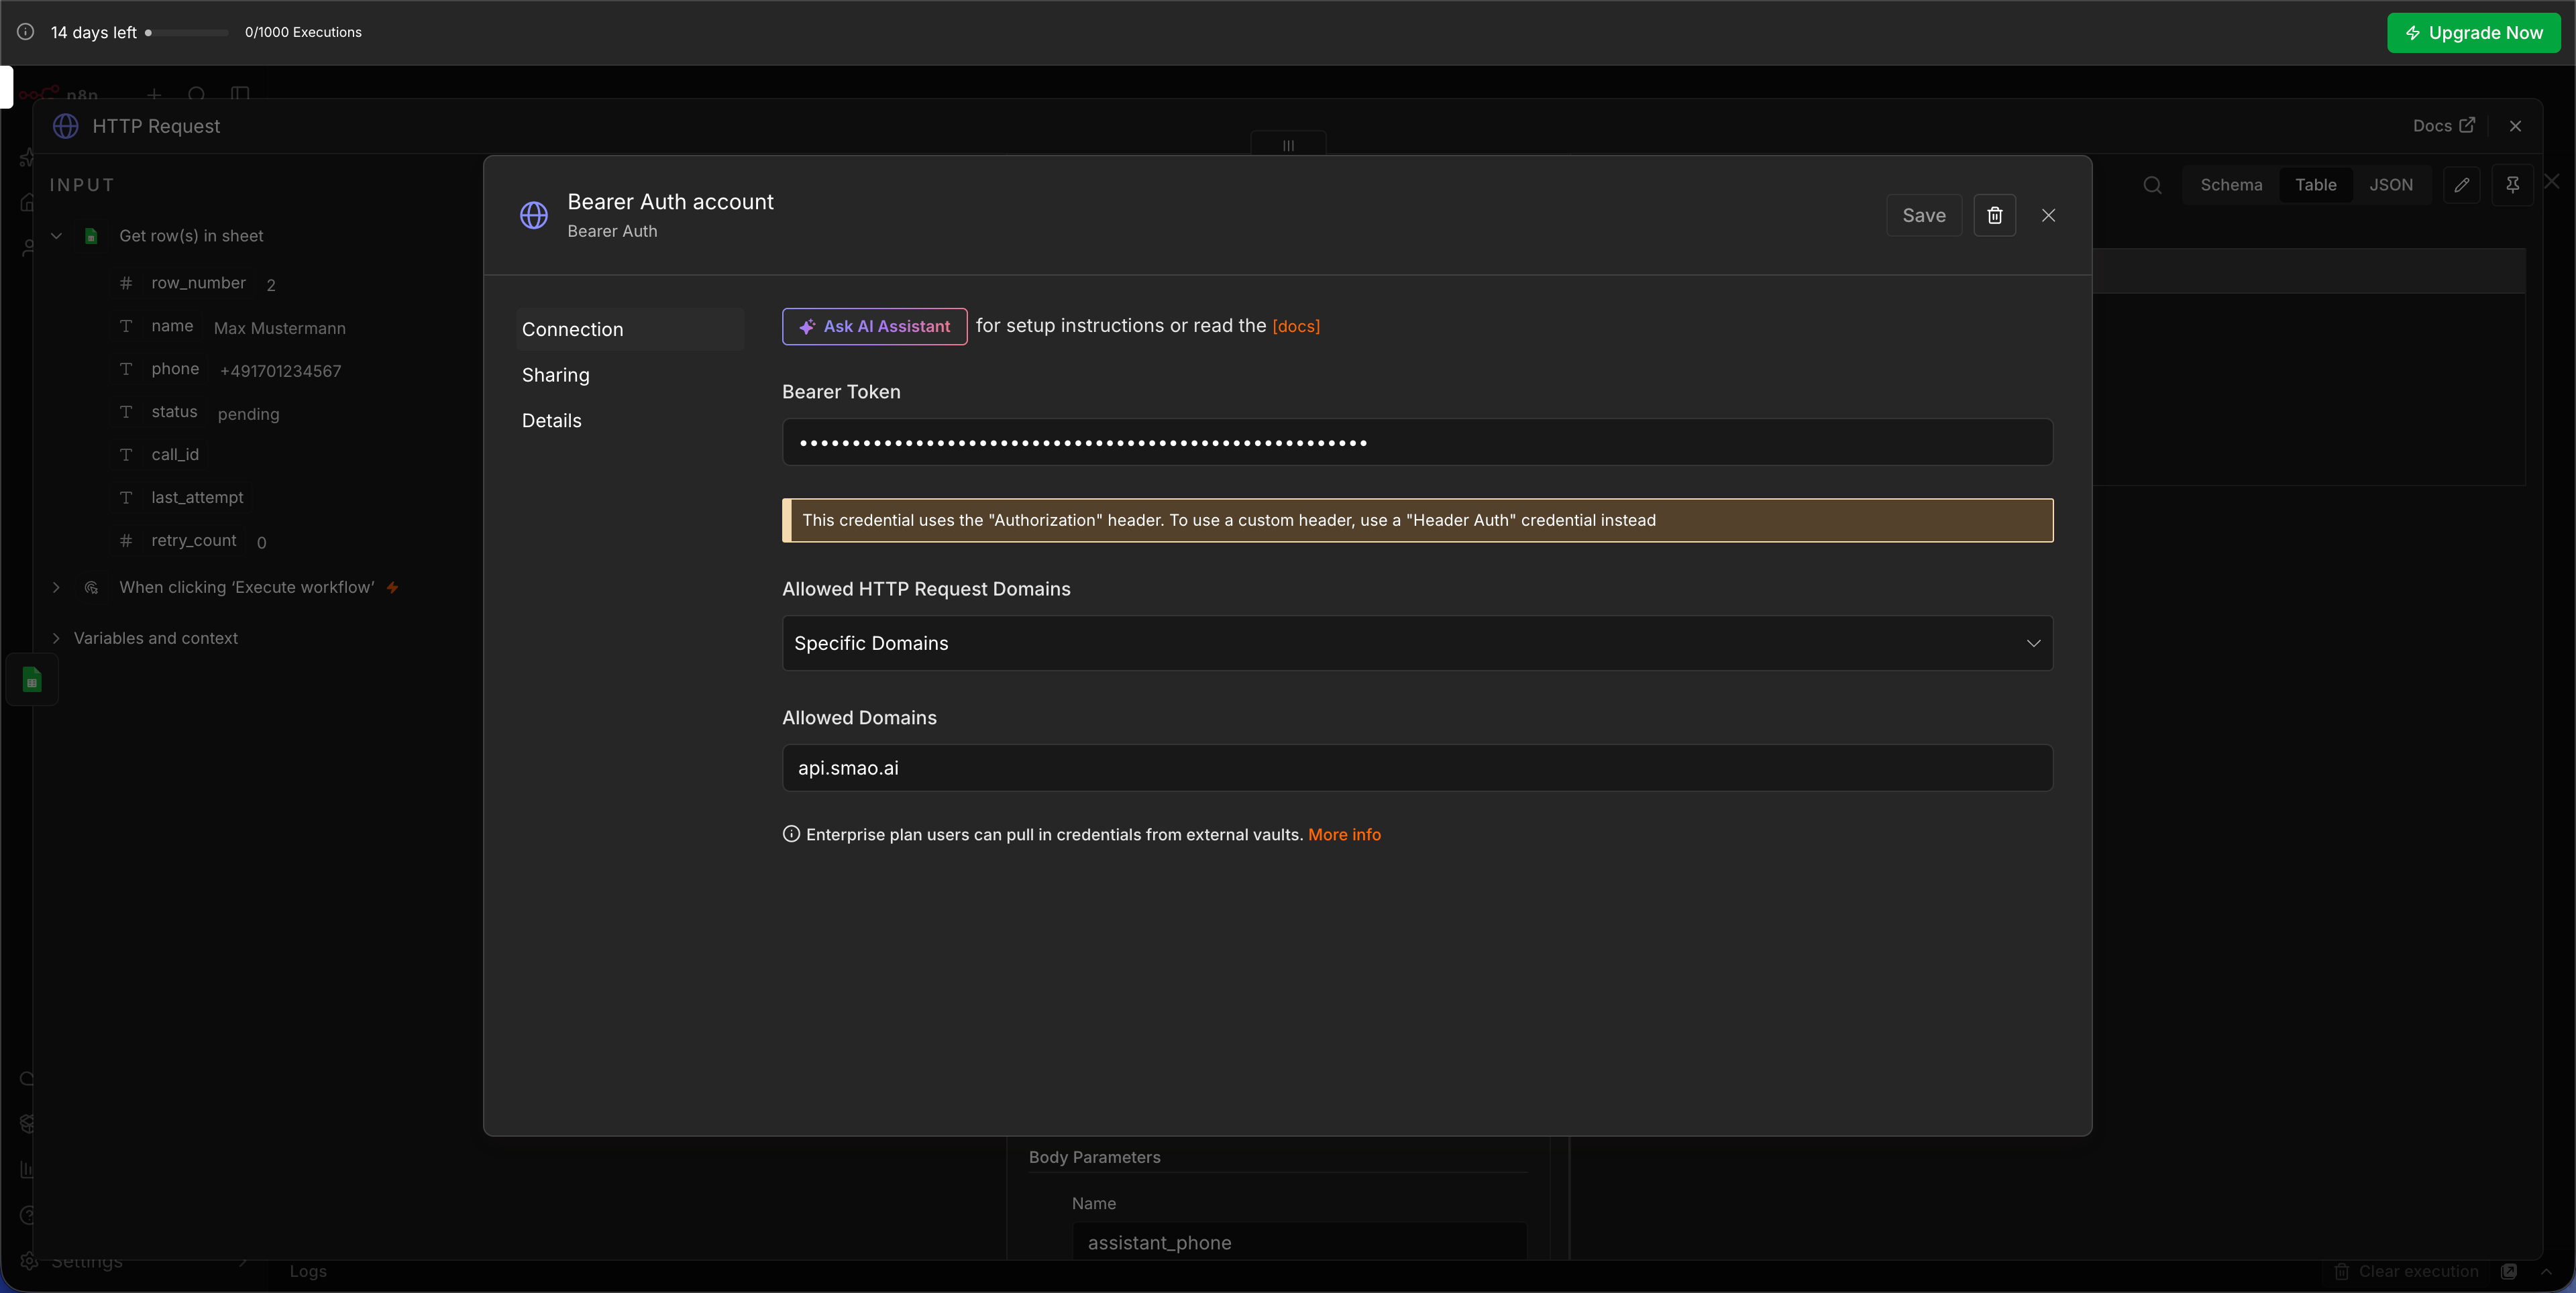Image resolution: width=2576 pixels, height=1293 pixels.
Task: Click the external link icon next to Docs
Action: tap(2466, 125)
